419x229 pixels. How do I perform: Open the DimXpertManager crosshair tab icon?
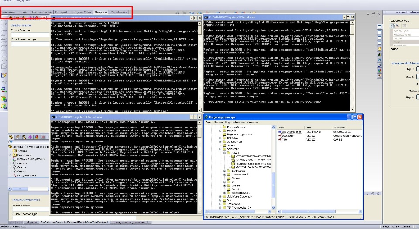click(x=30, y=137)
